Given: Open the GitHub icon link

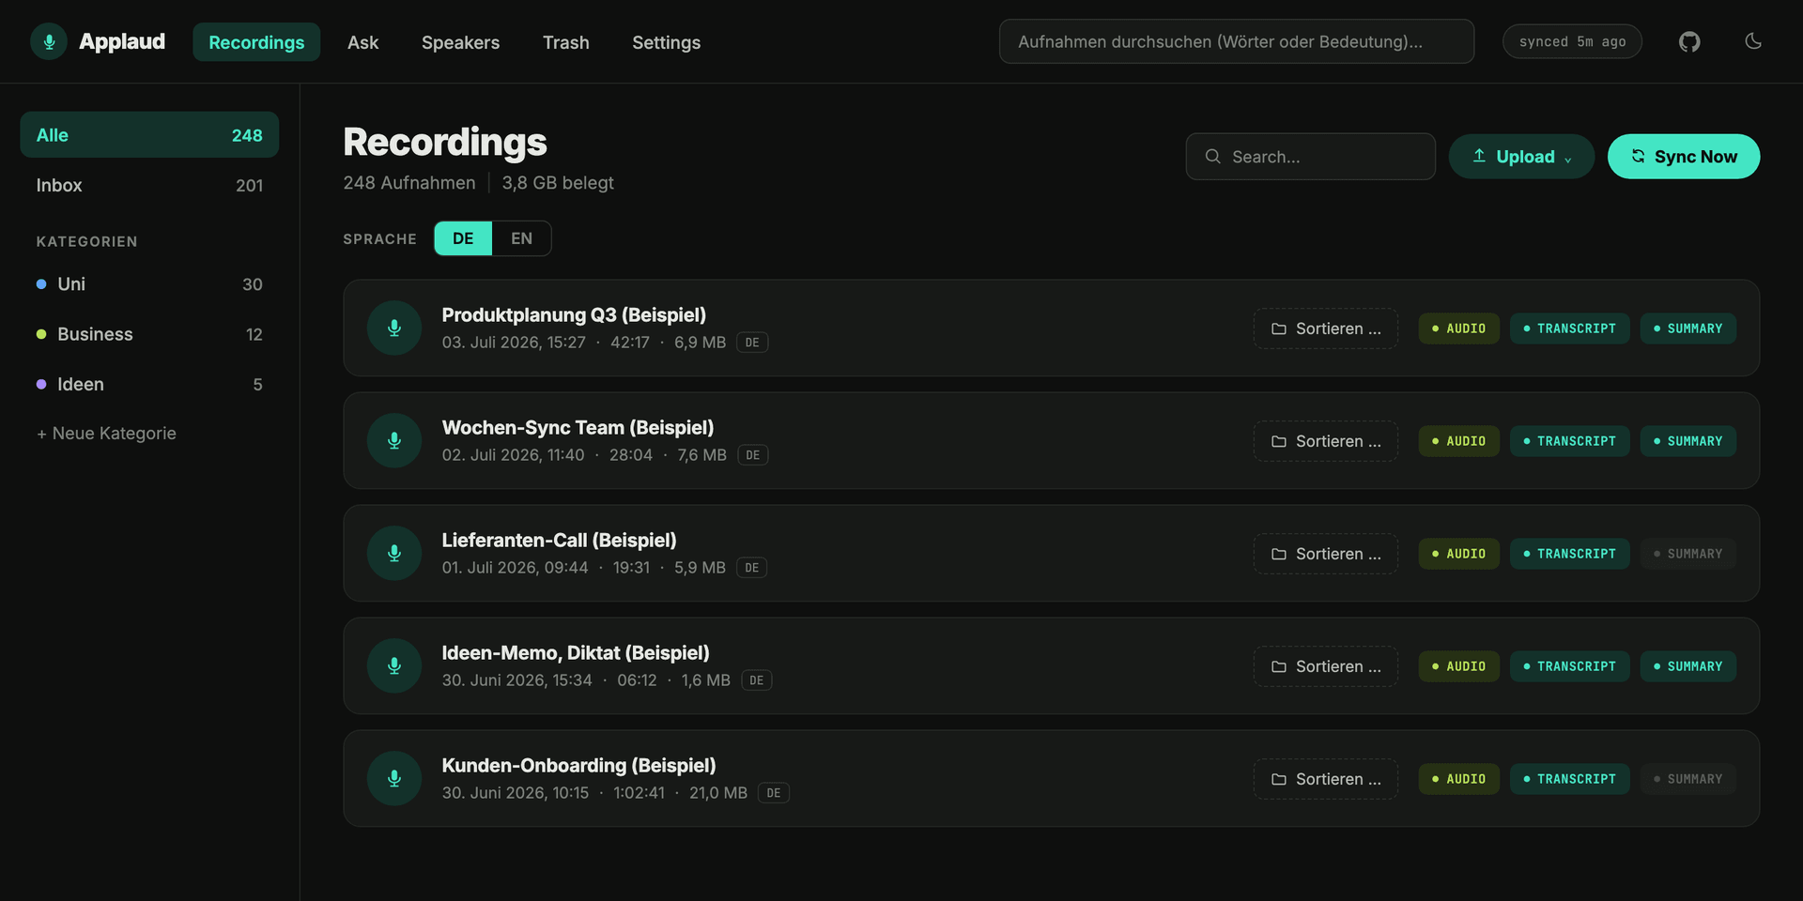Looking at the screenshot, I should tap(1689, 41).
